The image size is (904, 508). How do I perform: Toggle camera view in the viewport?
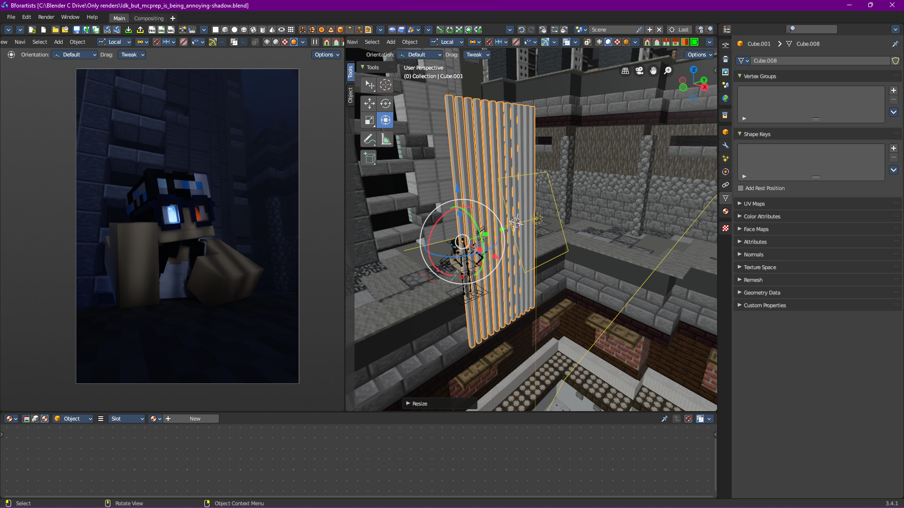(639, 71)
